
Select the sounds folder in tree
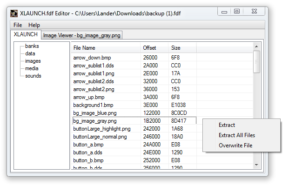(x=33, y=76)
